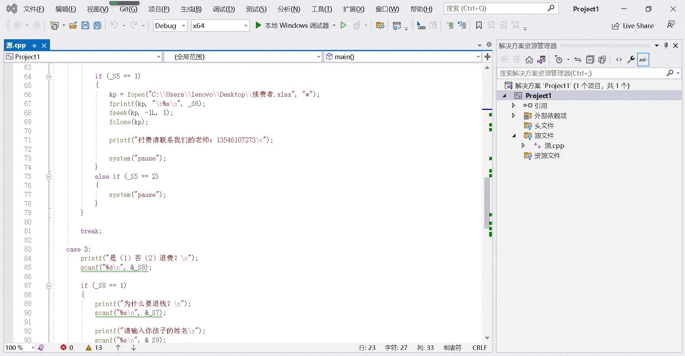Collapse the if block at line 87

point(49,286)
